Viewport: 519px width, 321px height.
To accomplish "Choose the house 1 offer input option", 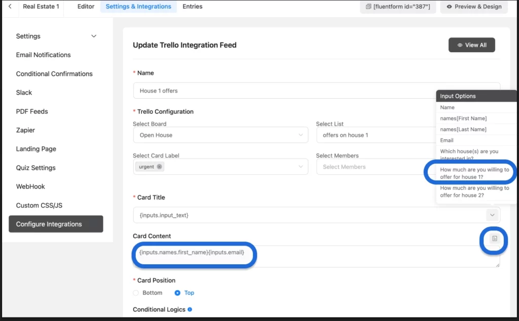I will coord(474,173).
